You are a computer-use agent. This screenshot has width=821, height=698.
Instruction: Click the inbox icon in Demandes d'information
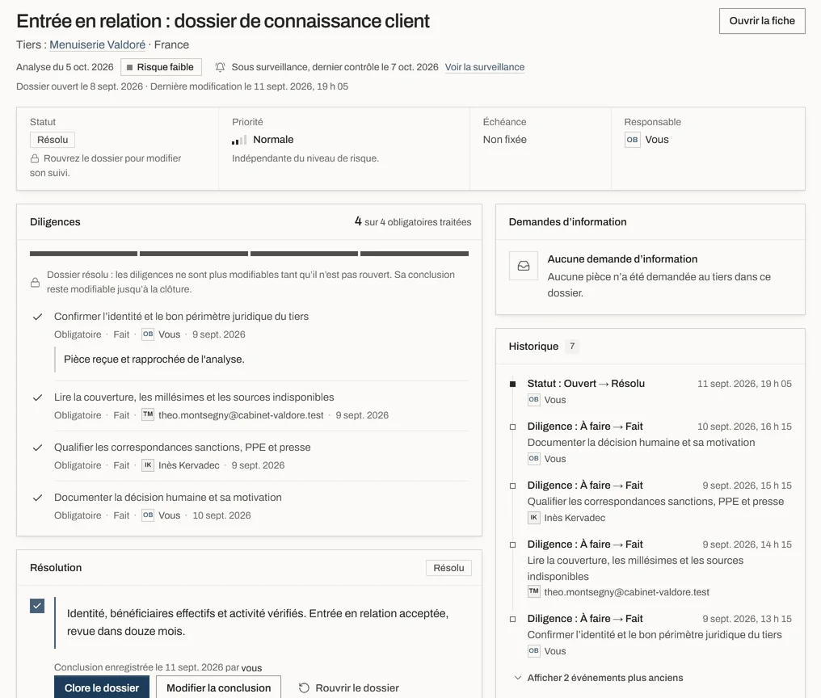point(524,266)
